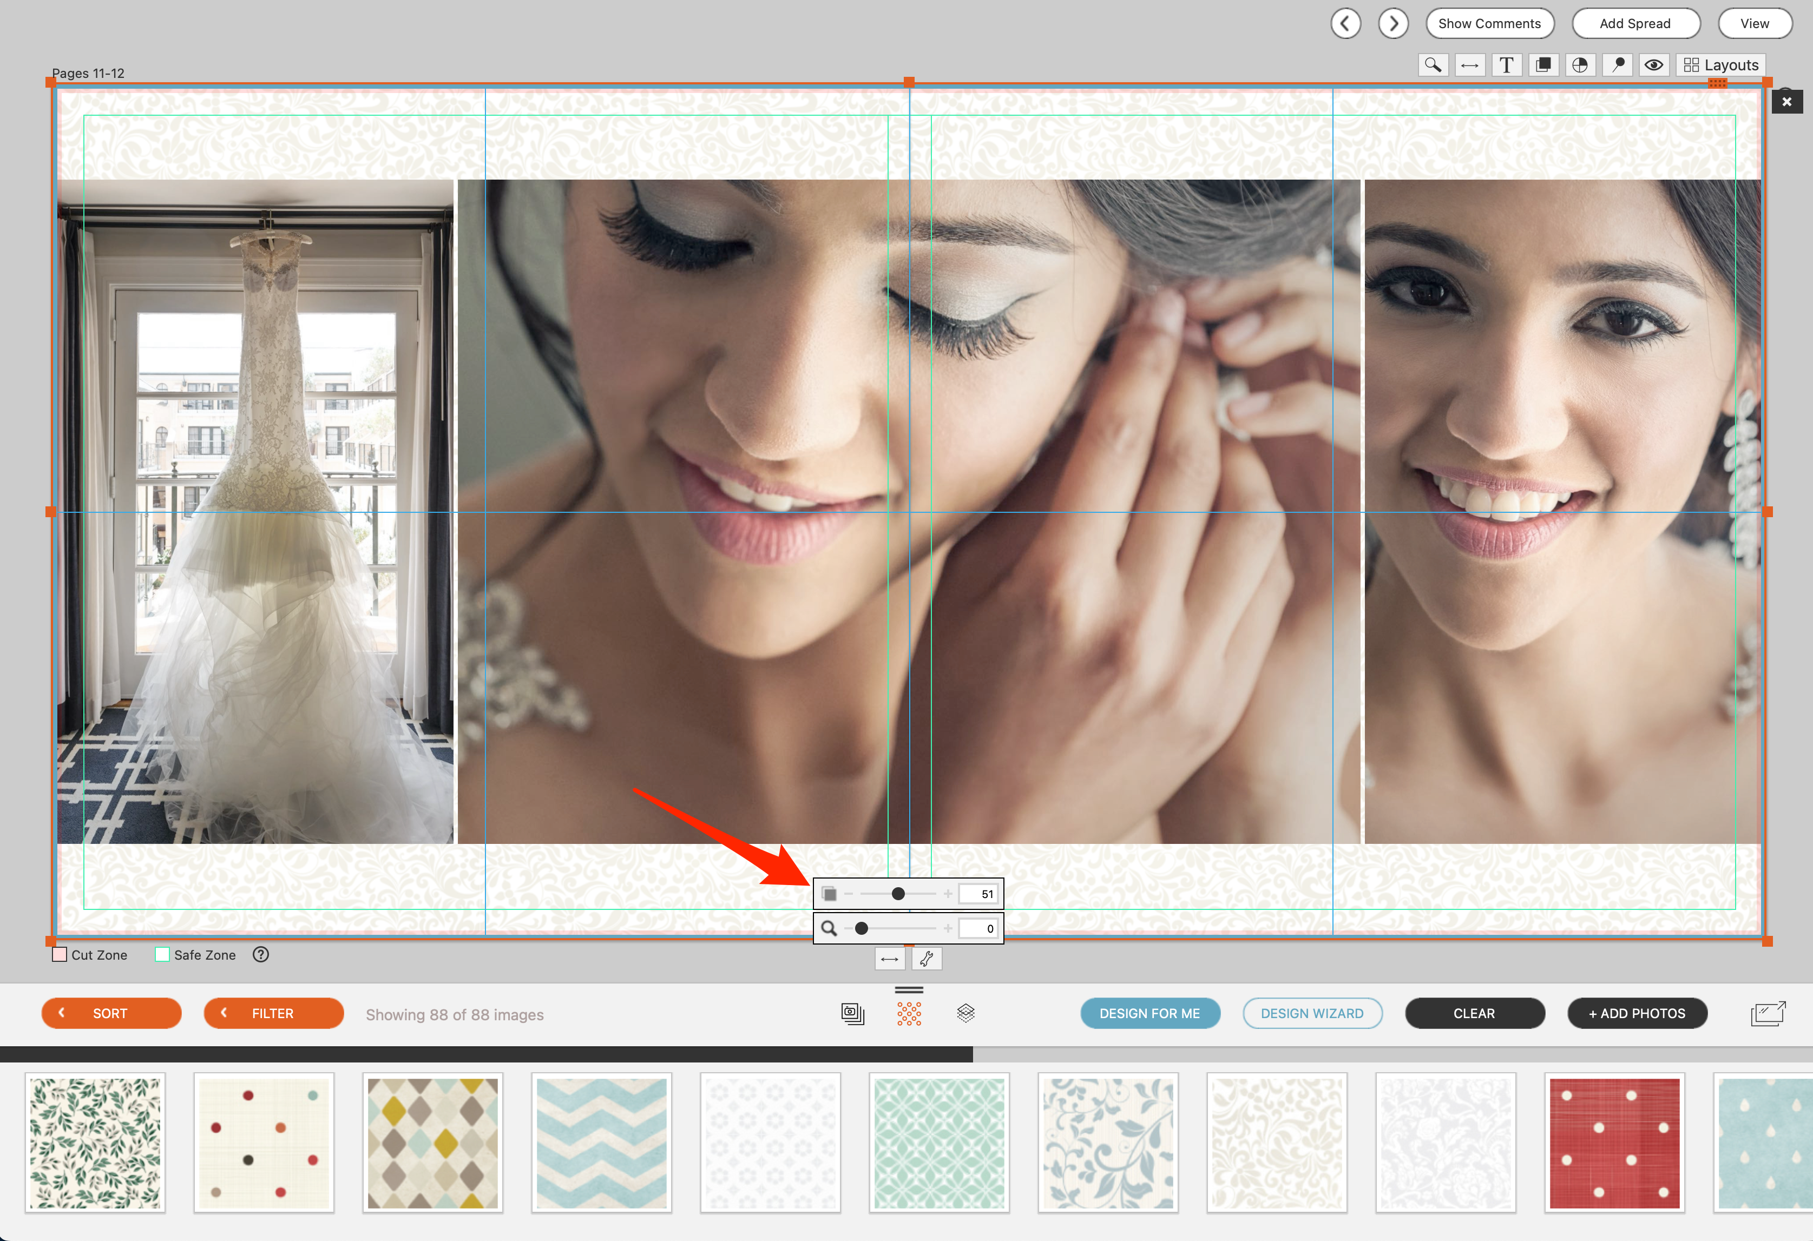Select the red polka dot background thumbnail
This screenshot has height=1241, width=1813.
(1614, 1143)
